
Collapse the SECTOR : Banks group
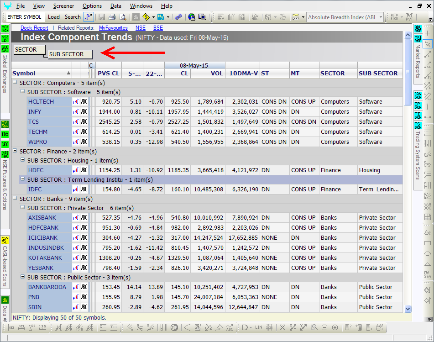pos(15,198)
